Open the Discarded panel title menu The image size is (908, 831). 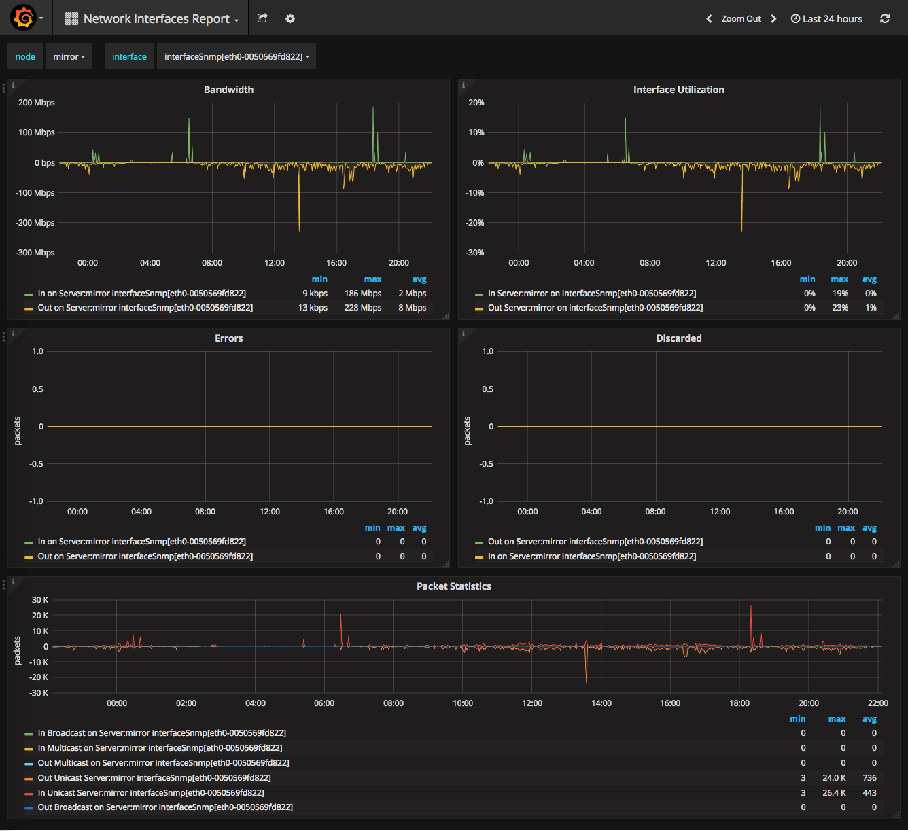(x=678, y=338)
